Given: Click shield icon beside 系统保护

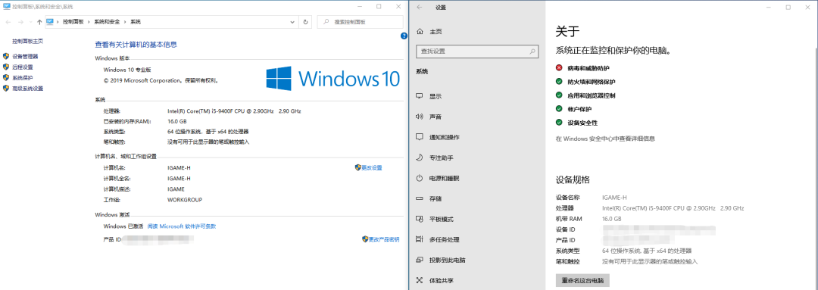Looking at the screenshot, I should [x=6, y=78].
